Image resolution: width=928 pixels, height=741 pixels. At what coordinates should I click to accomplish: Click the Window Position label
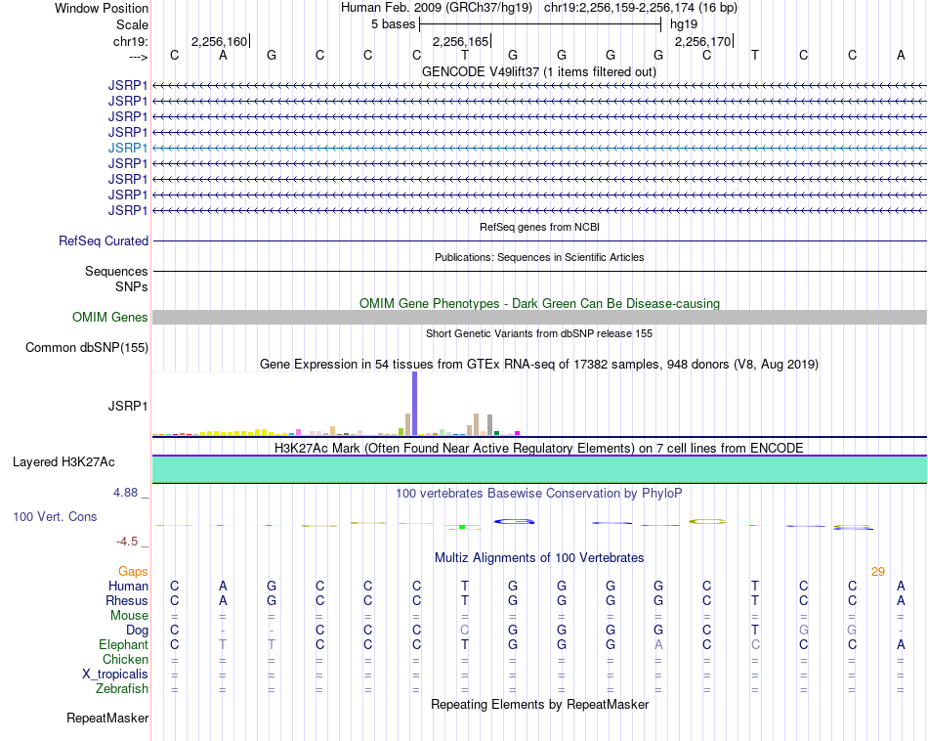click(102, 8)
